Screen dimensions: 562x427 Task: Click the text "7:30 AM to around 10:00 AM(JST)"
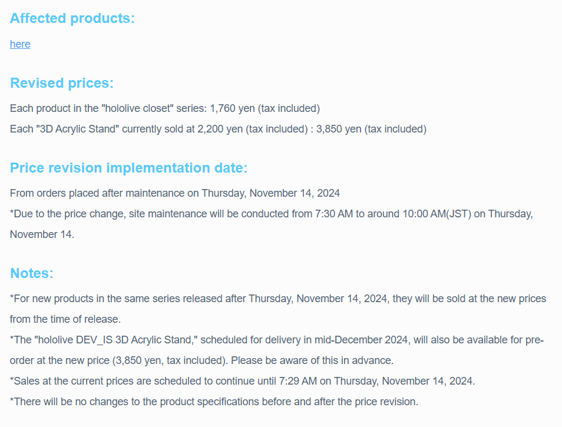pos(393,214)
